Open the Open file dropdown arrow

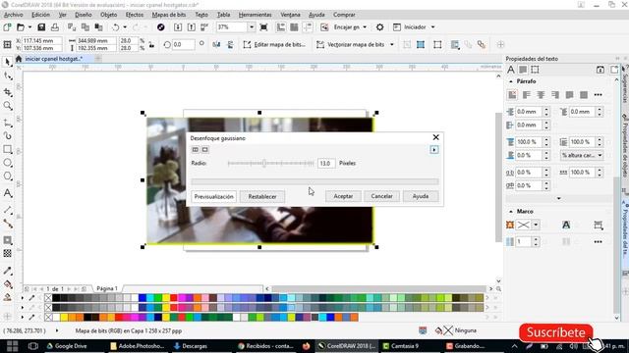(29, 27)
